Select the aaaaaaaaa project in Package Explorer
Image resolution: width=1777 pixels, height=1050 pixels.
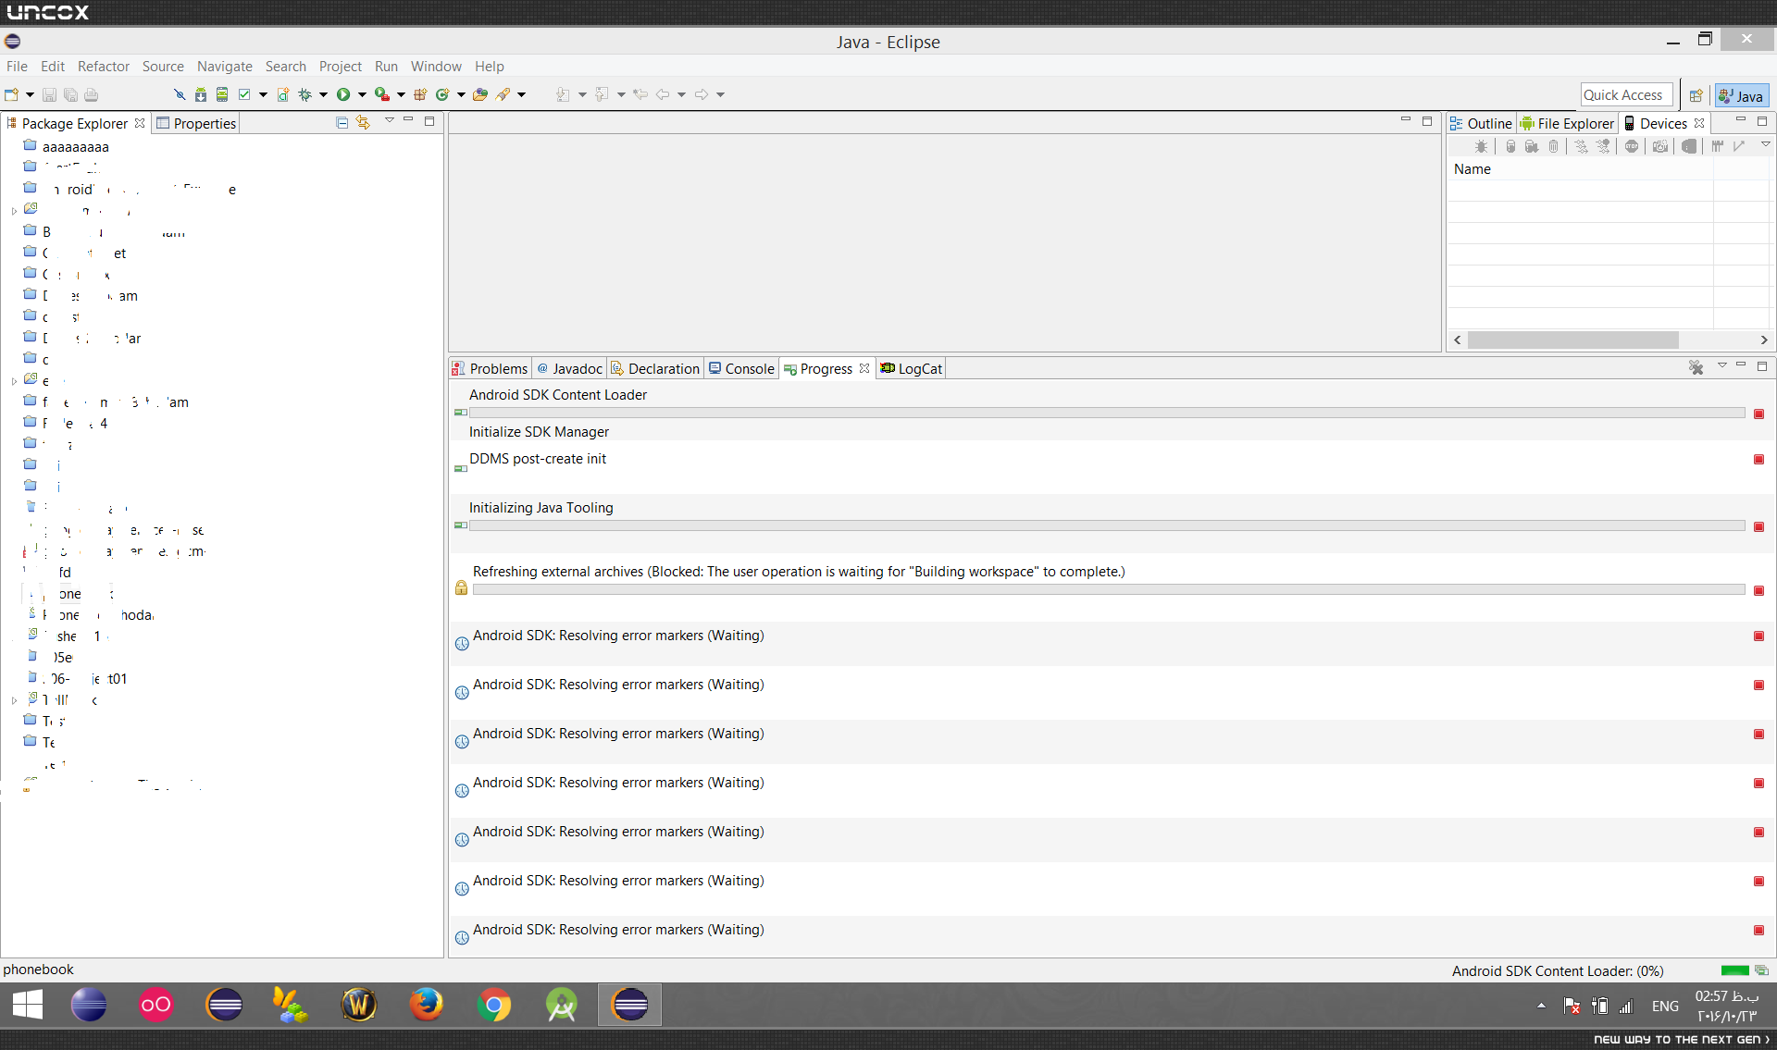[x=75, y=146]
